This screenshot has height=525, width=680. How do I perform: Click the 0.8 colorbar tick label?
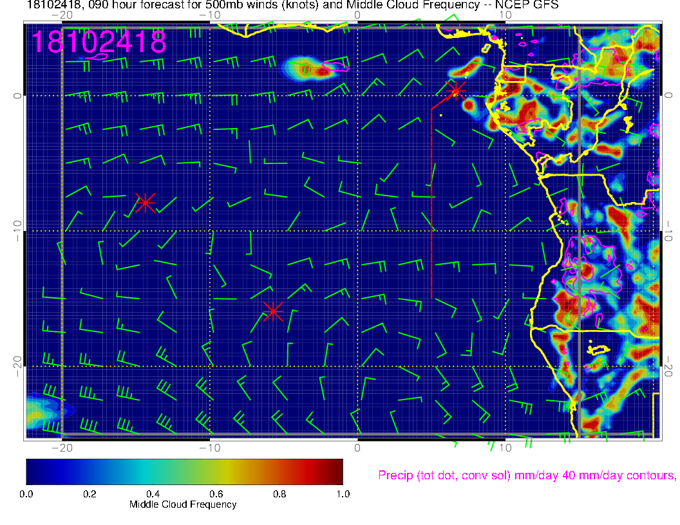(x=279, y=494)
